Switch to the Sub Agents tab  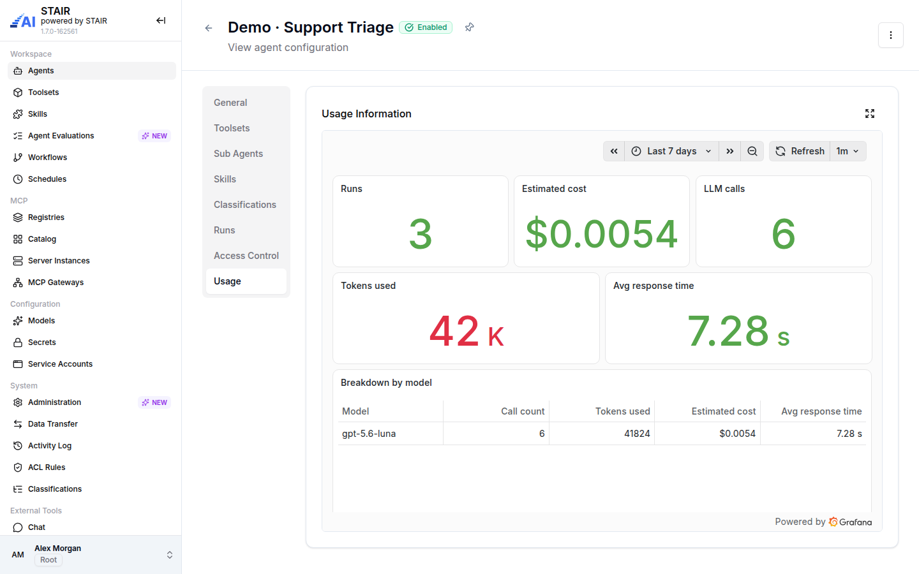point(246,154)
